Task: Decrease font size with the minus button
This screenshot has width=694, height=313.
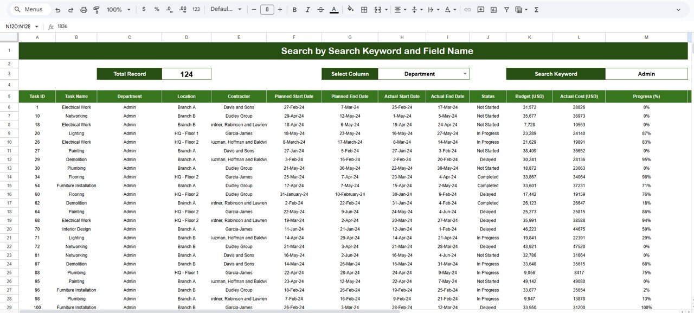Action: (x=253, y=9)
